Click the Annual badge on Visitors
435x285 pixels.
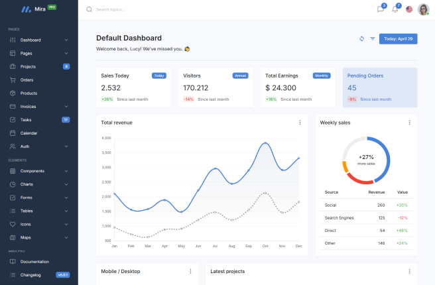(241, 76)
